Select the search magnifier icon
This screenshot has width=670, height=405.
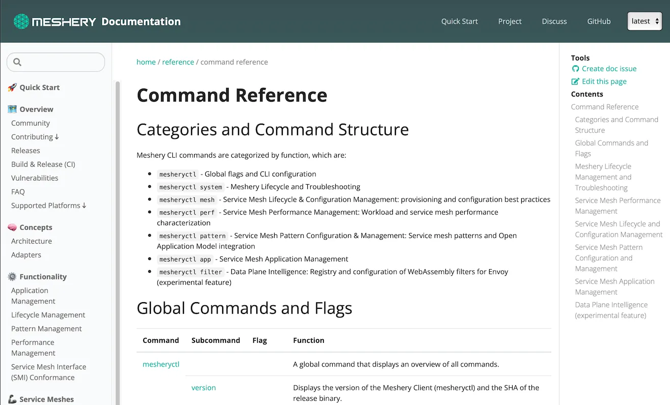(17, 61)
